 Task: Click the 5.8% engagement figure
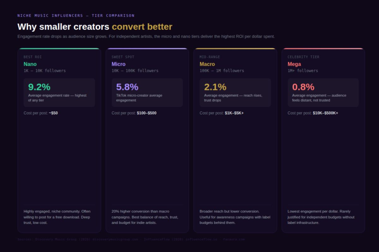tap(127, 87)
